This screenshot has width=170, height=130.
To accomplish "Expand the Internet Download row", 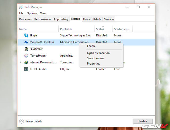I will pos(20,62).
